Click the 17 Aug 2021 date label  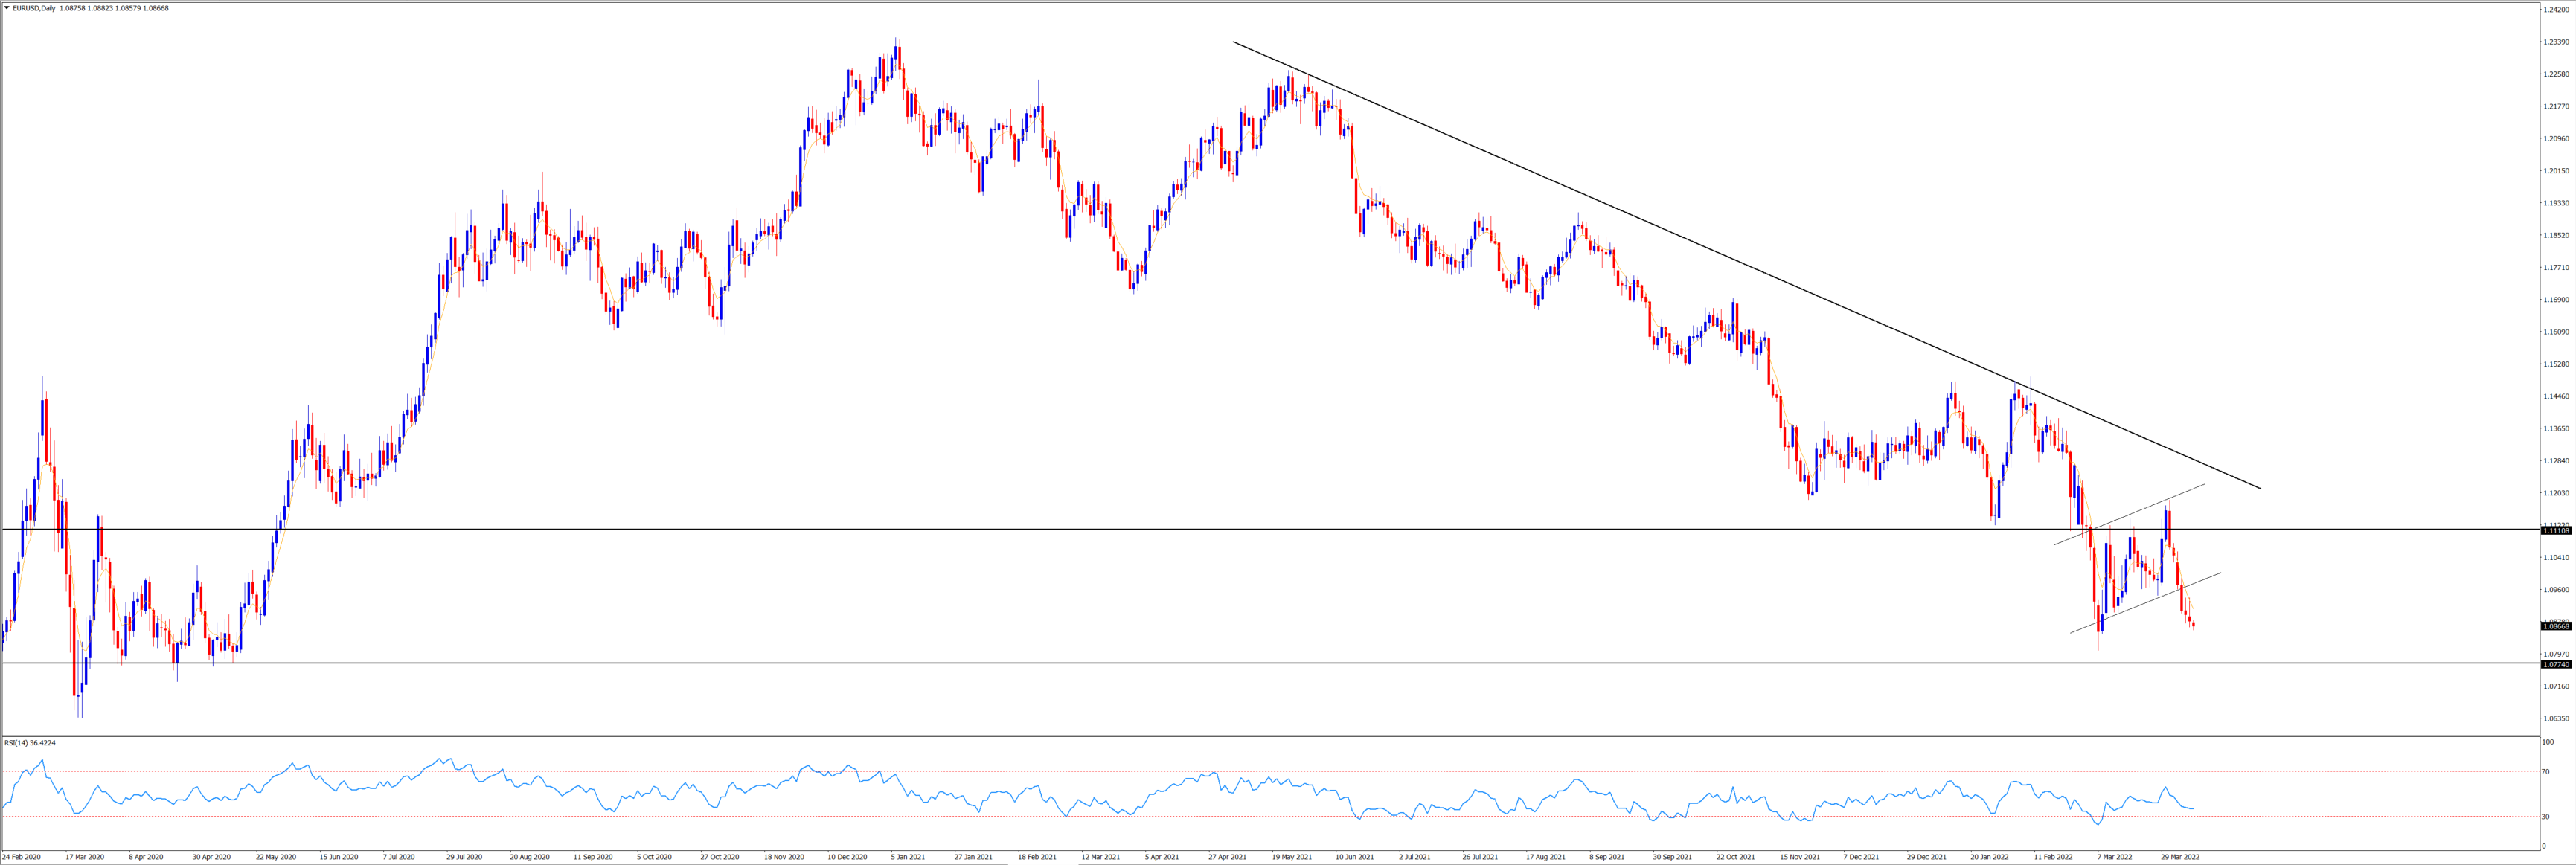tap(1545, 857)
